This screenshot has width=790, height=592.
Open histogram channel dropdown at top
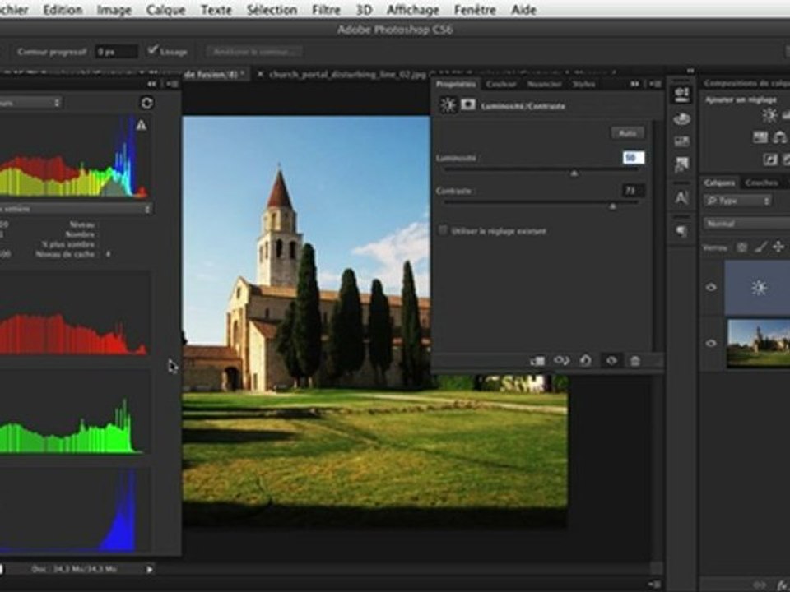click(30, 103)
